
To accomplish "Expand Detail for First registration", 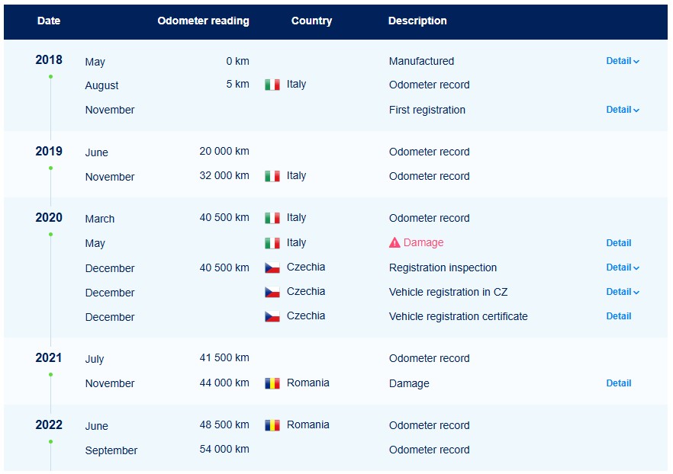I will click(623, 110).
